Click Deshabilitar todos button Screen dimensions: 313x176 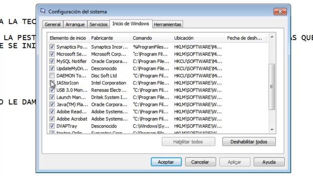249,142
